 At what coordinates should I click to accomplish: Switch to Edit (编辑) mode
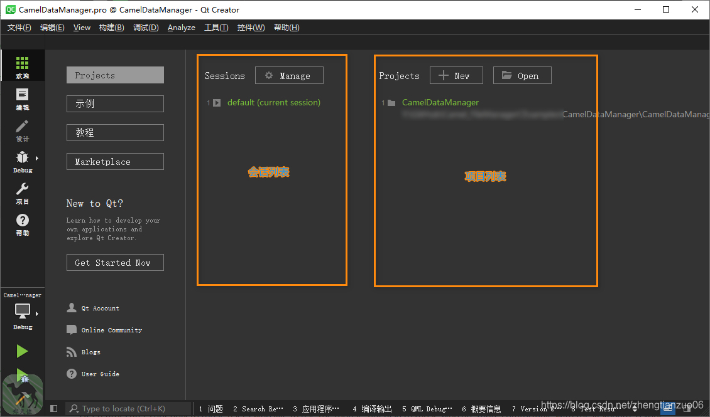pos(22,100)
